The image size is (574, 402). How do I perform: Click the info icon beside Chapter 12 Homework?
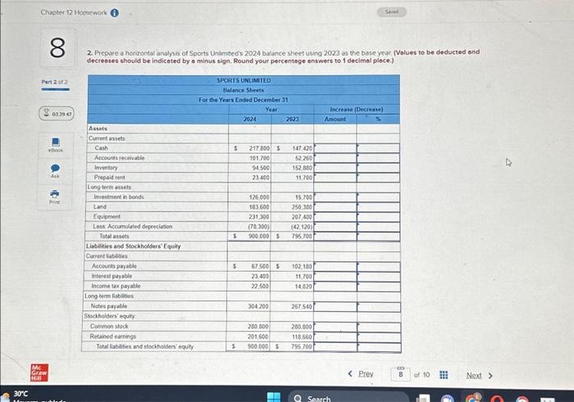point(115,13)
